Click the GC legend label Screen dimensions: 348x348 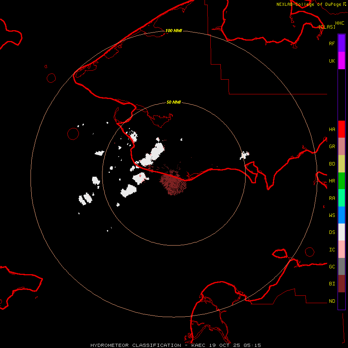tap(332, 267)
